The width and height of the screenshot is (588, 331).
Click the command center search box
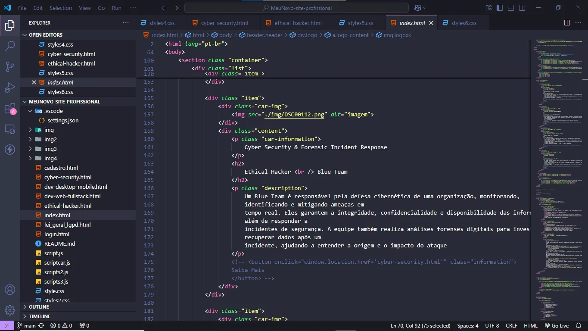(296, 8)
